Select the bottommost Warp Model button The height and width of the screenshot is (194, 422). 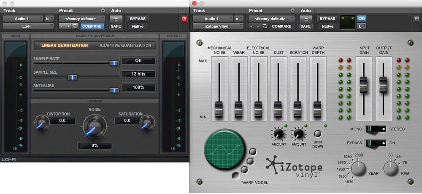(x=236, y=175)
